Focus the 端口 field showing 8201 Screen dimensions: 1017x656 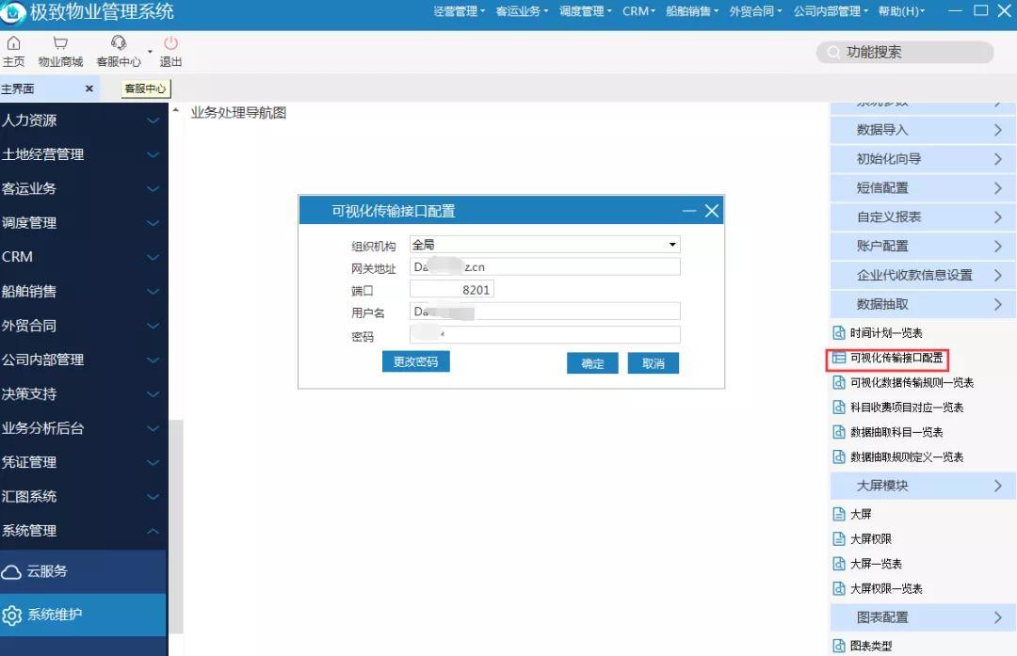pos(452,289)
